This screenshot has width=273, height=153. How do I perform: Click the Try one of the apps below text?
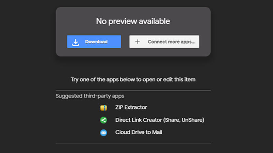(133, 80)
